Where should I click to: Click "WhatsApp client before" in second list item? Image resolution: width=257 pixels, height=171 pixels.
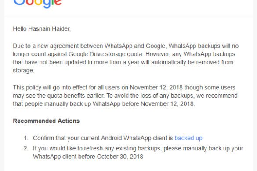pyautogui.click(x=64, y=157)
